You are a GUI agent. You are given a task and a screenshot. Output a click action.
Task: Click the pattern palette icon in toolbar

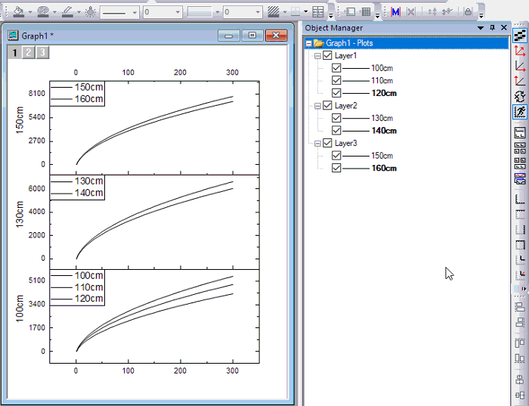pos(42,12)
